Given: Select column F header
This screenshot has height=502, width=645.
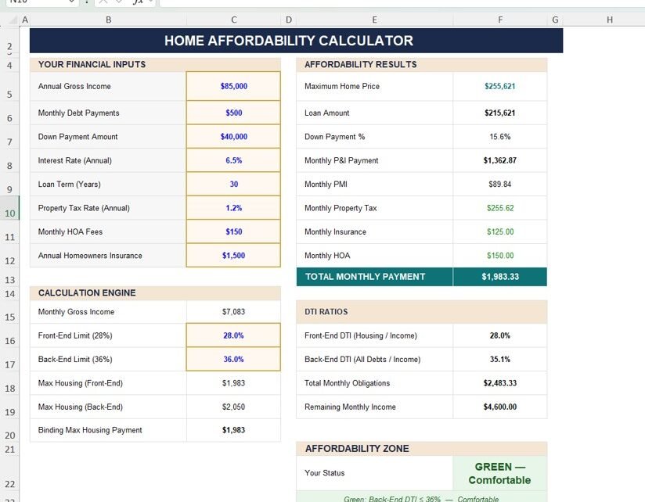Looking at the screenshot, I should [x=499, y=20].
